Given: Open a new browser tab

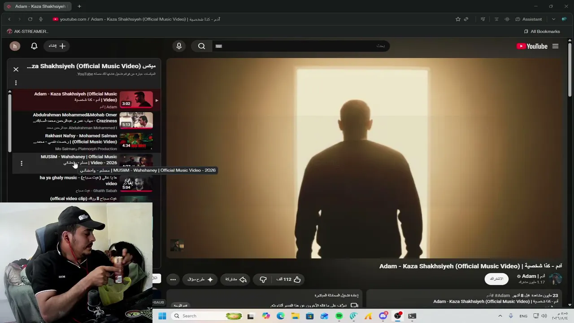Looking at the screenshot, I should (x=79, y=6).
